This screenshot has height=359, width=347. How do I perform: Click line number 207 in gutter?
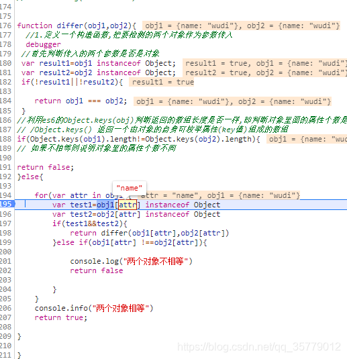tap(6, 317)
